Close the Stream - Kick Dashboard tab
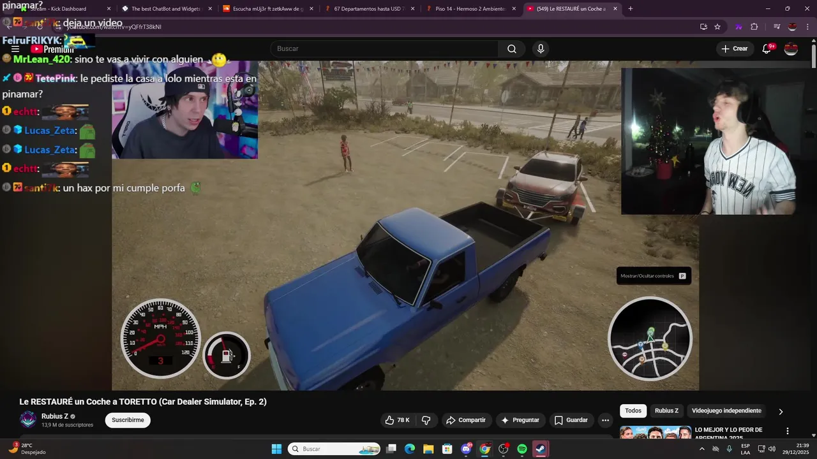The height and width of the screenshot is (459, 817). click(109, 9)
